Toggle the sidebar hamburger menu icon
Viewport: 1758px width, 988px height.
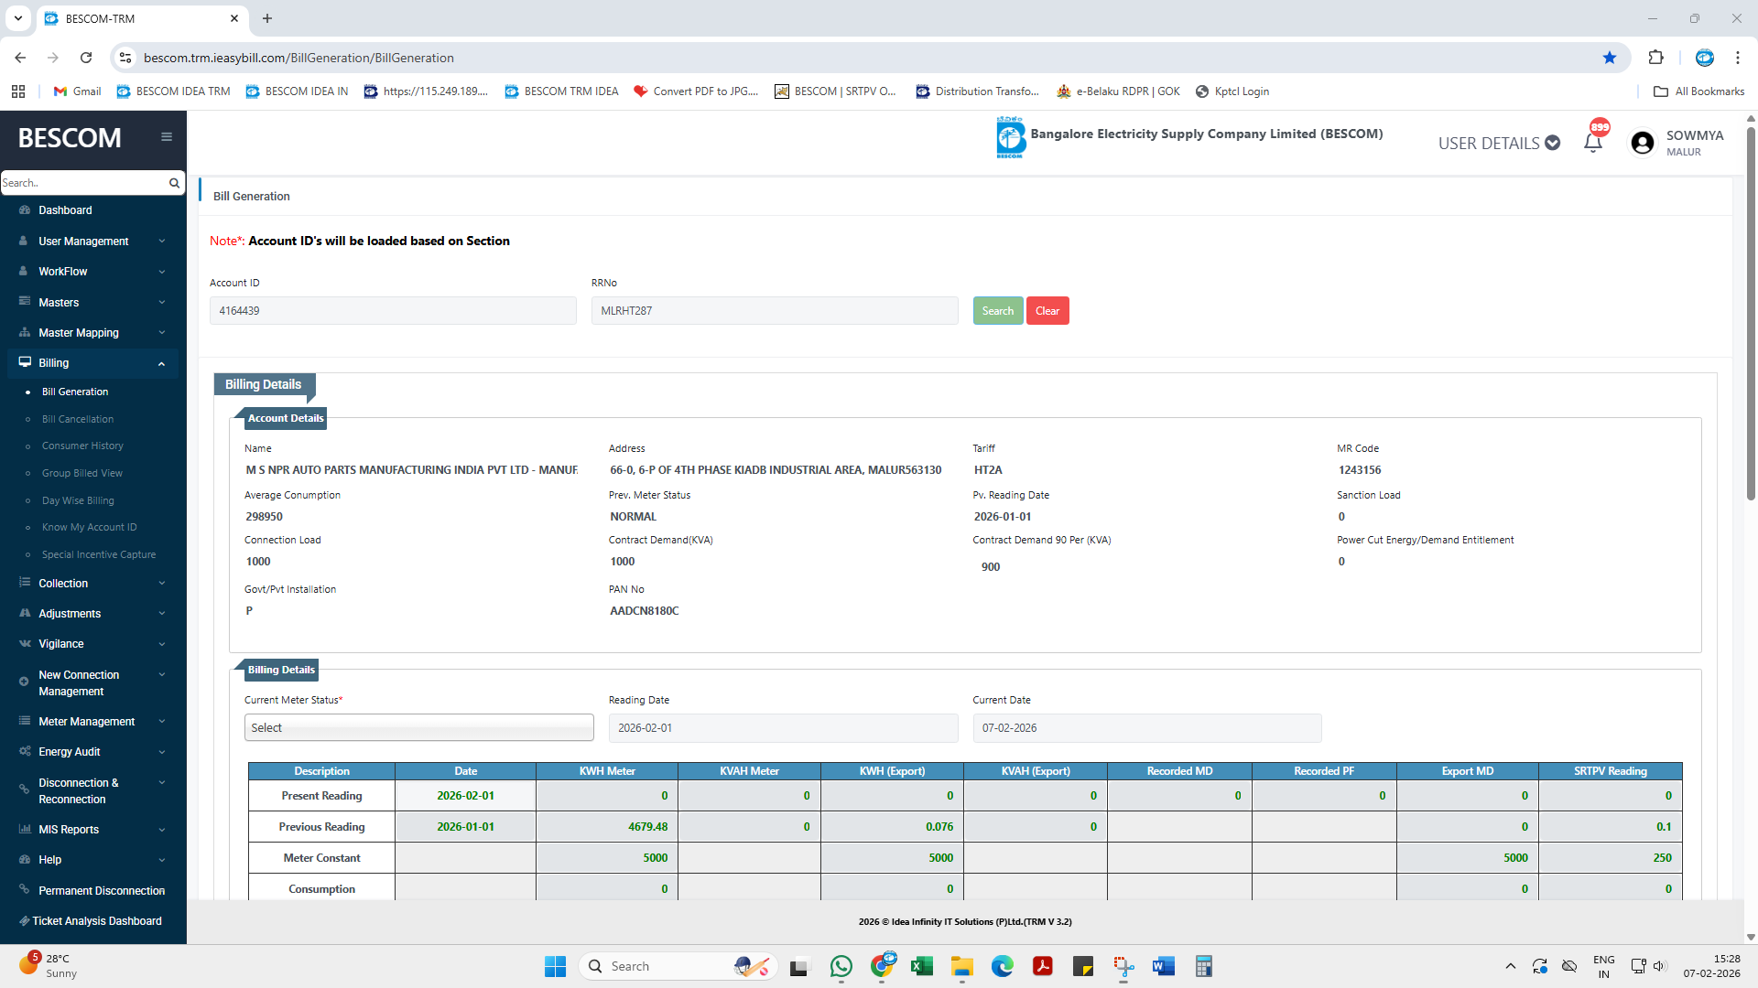tap(167, 137)
